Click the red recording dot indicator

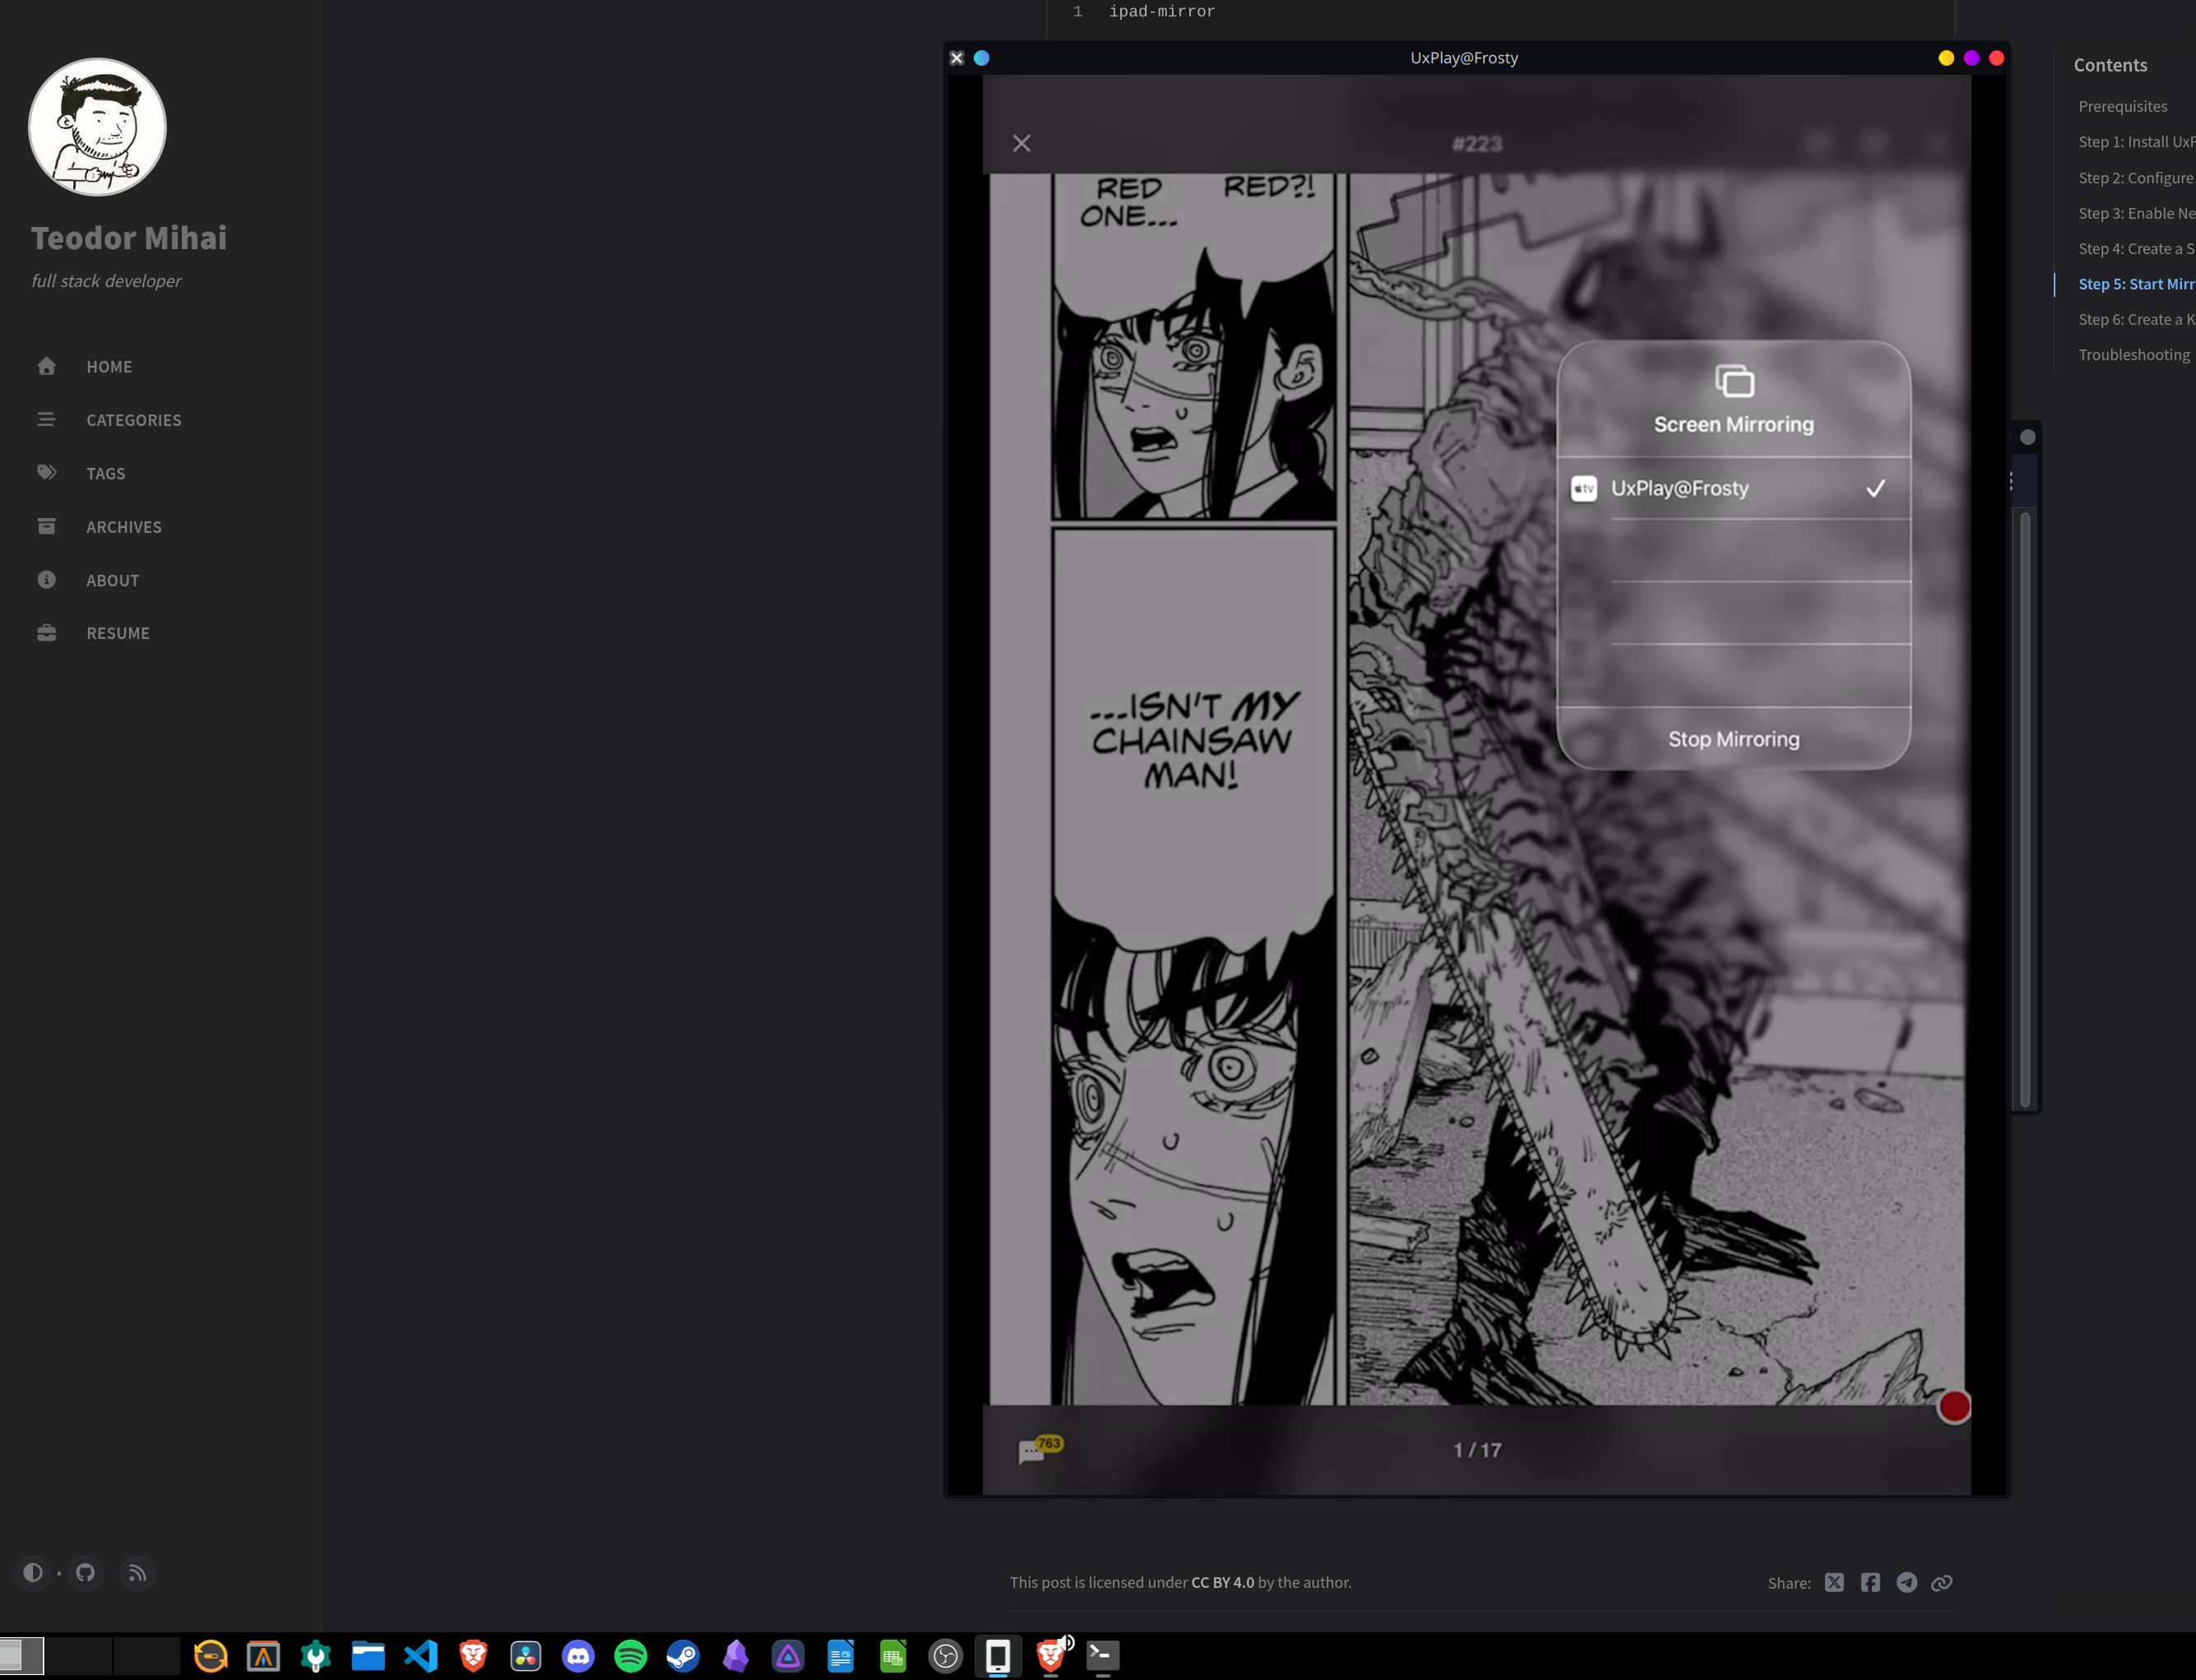[x=1953, y=1407]
